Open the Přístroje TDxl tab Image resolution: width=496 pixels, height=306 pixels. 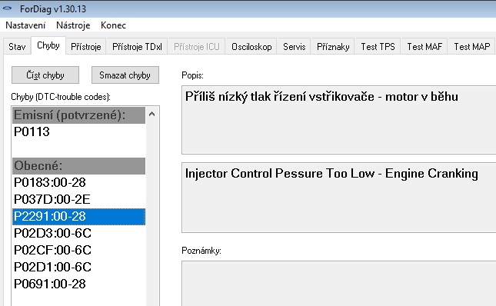pyautogui.click(x=137, y=46)
